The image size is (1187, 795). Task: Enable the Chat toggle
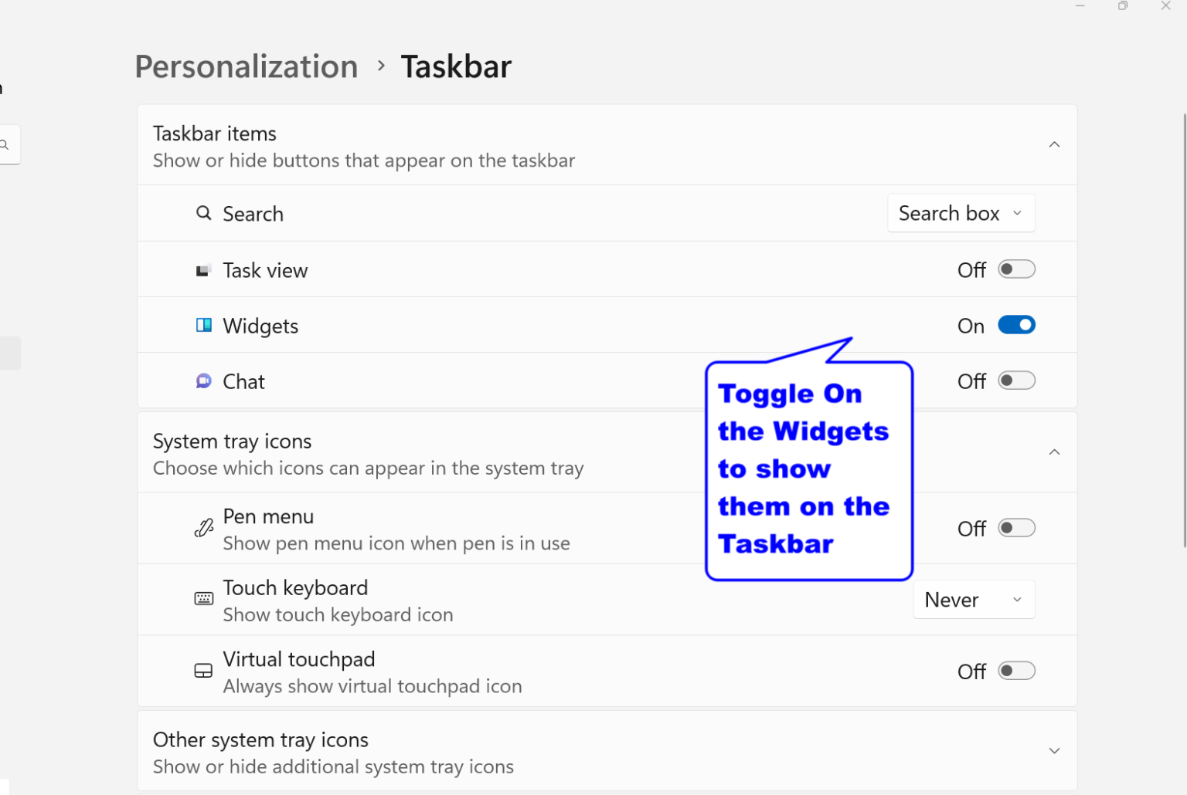click(1017, 381)
